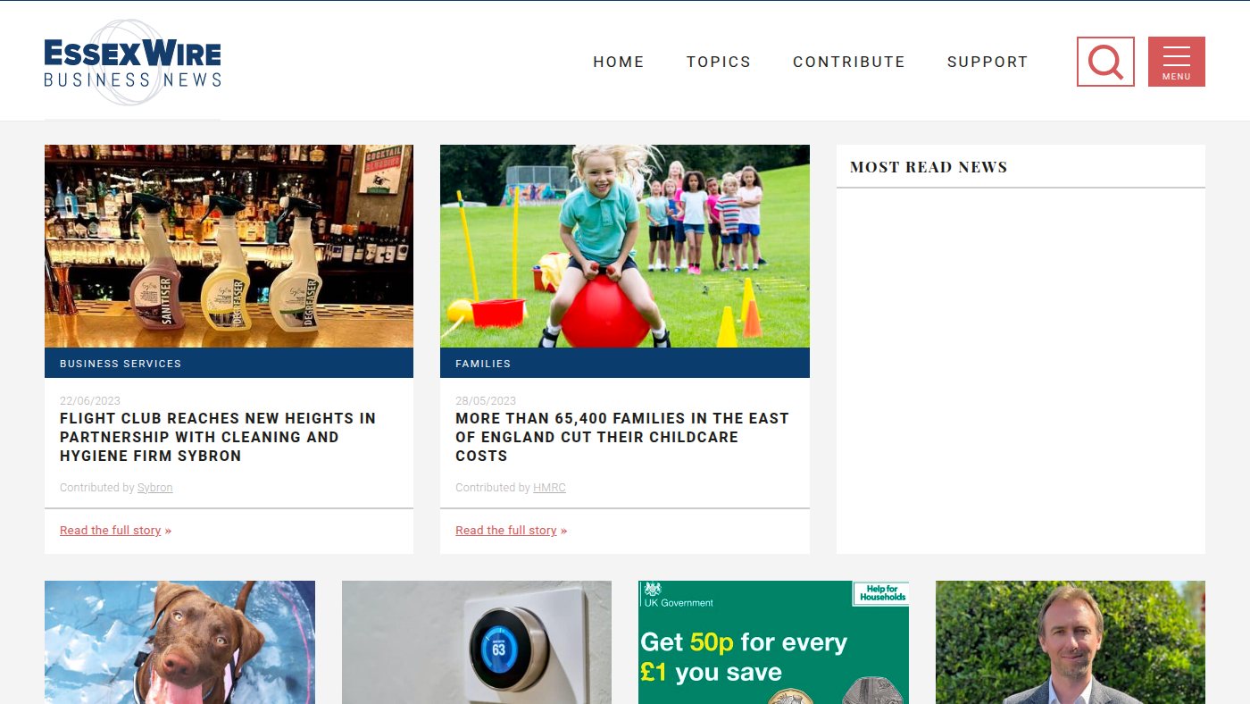Viewport: 1250px width, 704px height.
Task: Select the Families category label
Action: (483, 364)
